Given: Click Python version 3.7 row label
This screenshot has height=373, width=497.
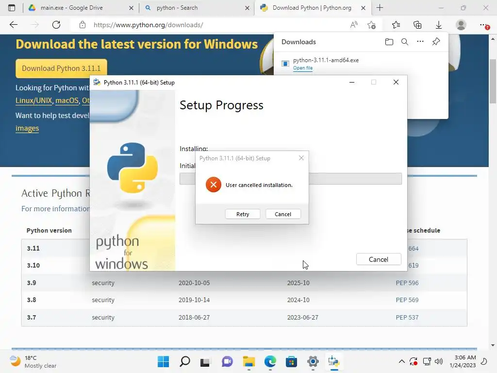Looking at the screenshot, I should tap(32, 317).
